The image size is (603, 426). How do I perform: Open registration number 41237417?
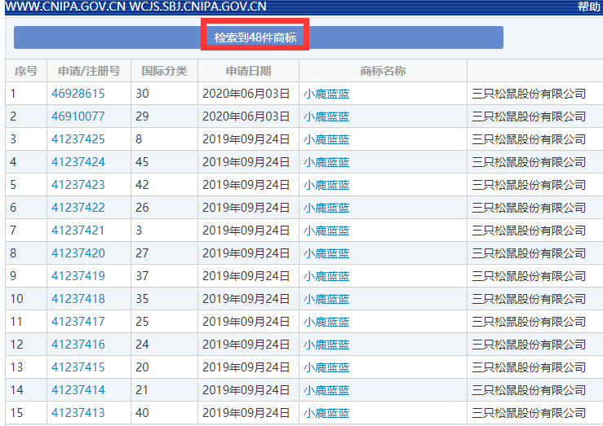(x=78, y=322)
